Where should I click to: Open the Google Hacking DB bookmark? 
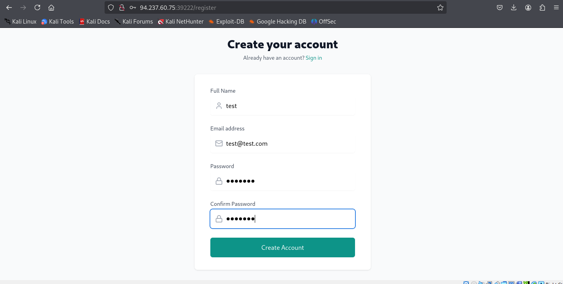[277, 22]
